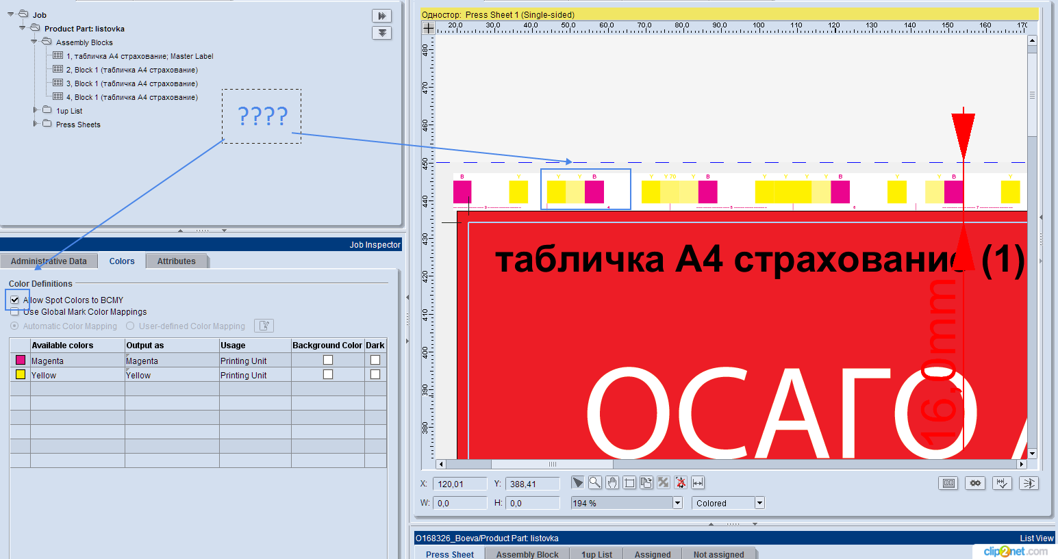The height and width of the screenshot is (559, 1058).
Task: Click the Yellow color swatch
Action: pos(21,374)
